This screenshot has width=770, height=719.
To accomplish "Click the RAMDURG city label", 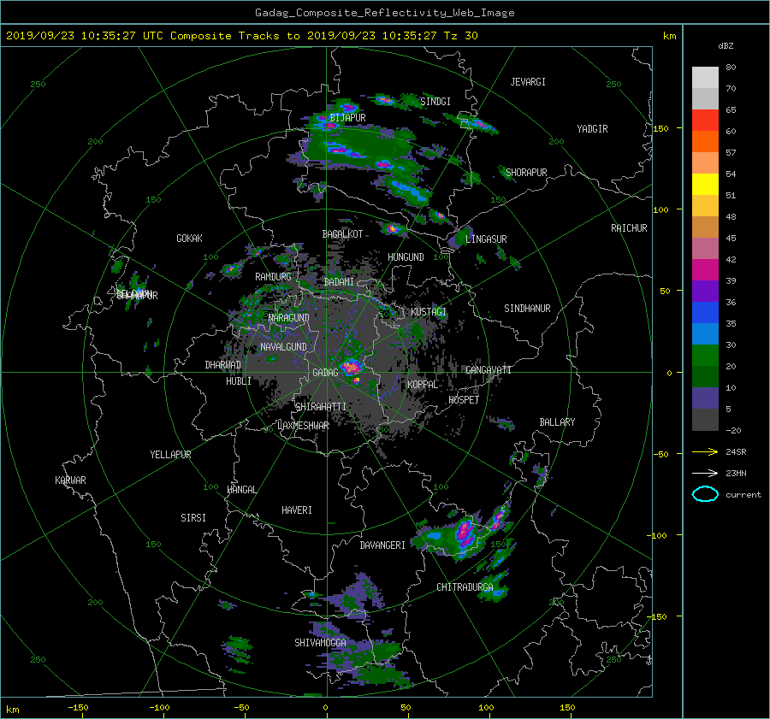I will tap(273, 277).
